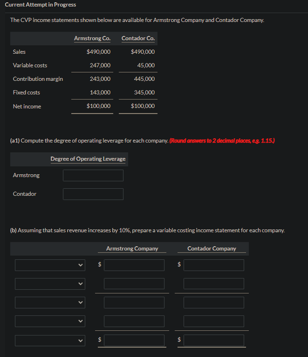Click Armstrong Company third row amount field
The image size is (308, 357).
pyautogui.click(x=134, y=302)
